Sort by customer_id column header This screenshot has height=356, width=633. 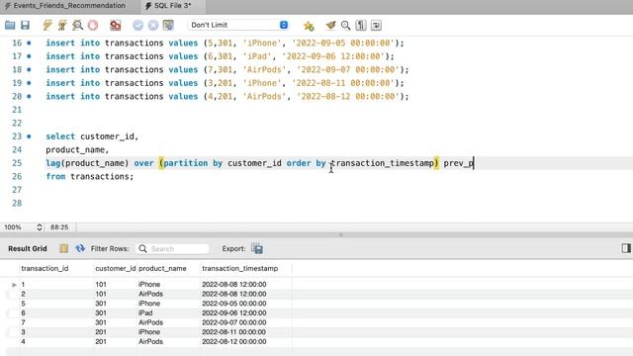tap(116, 268)
